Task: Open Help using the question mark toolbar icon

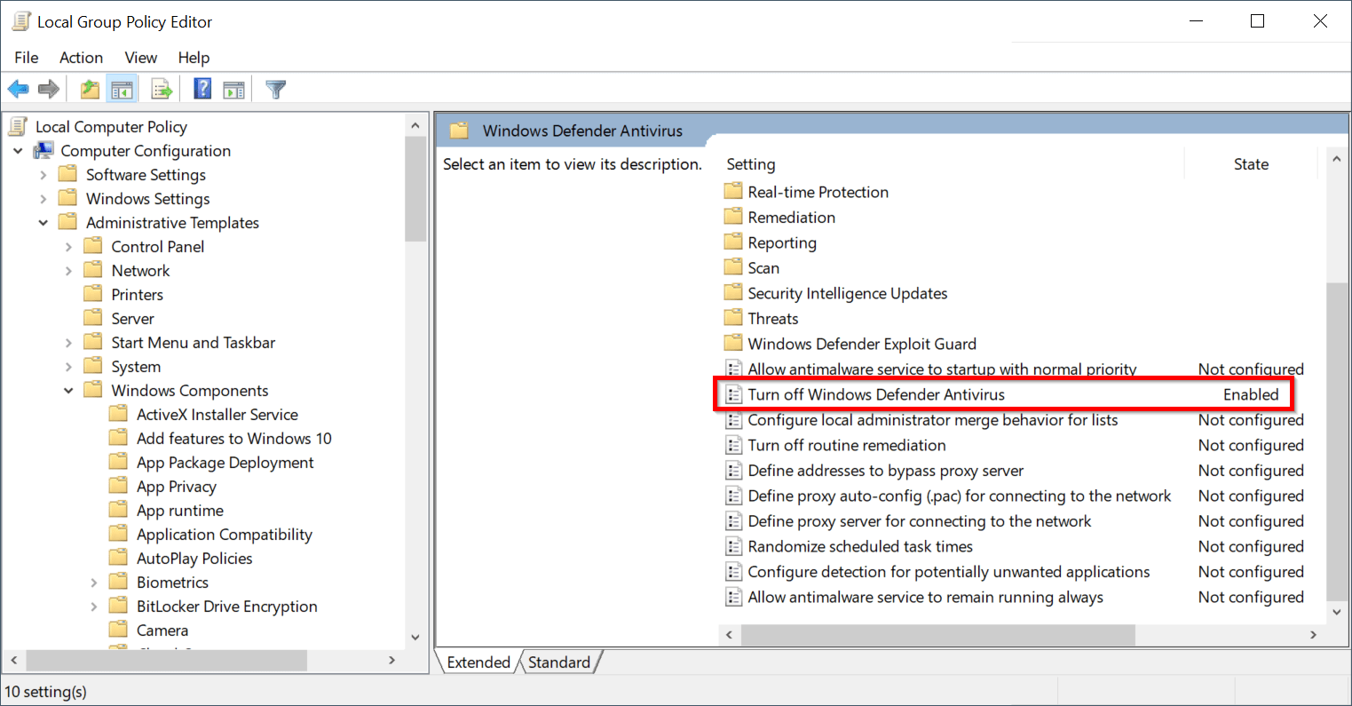Action: point(202,88)
